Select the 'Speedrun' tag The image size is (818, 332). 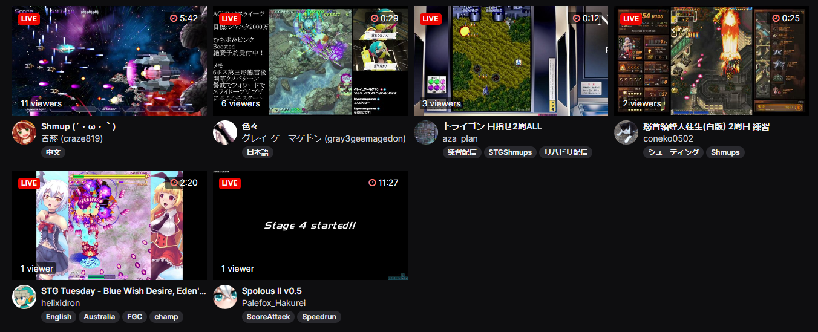pyautogui.click(x=319, y=317)
